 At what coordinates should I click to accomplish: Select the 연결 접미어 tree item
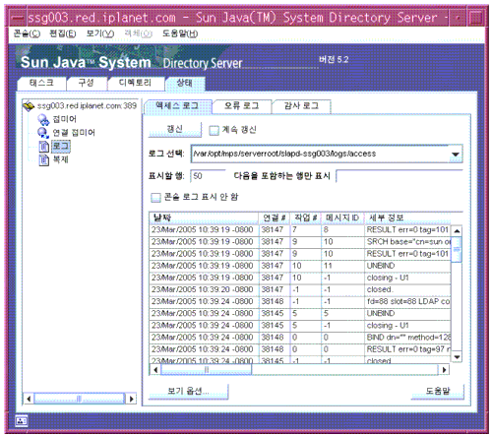coord(74,133)
